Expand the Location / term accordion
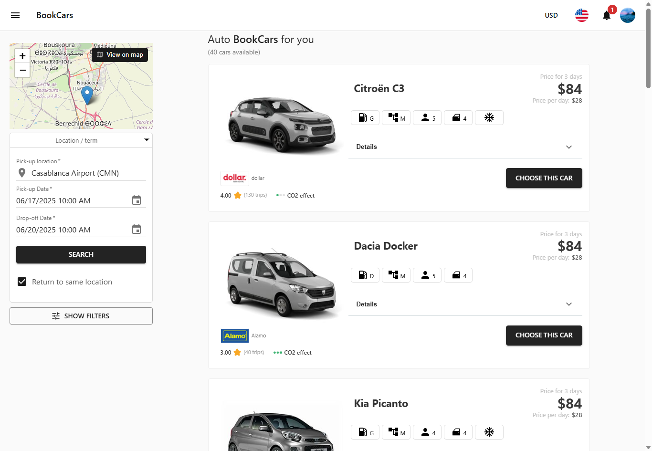 (x=81, y=140)
